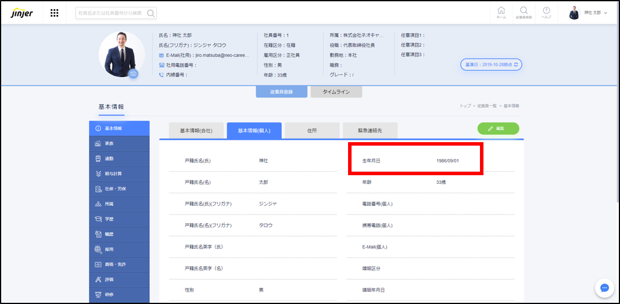The width and height of the screenshot is (620, 304).
Task: Focus the employee name or number search field
Action: (x=110, y=13)
